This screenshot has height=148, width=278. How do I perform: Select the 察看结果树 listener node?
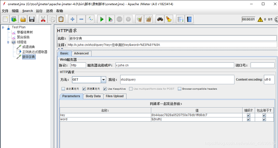coord(25,32)
